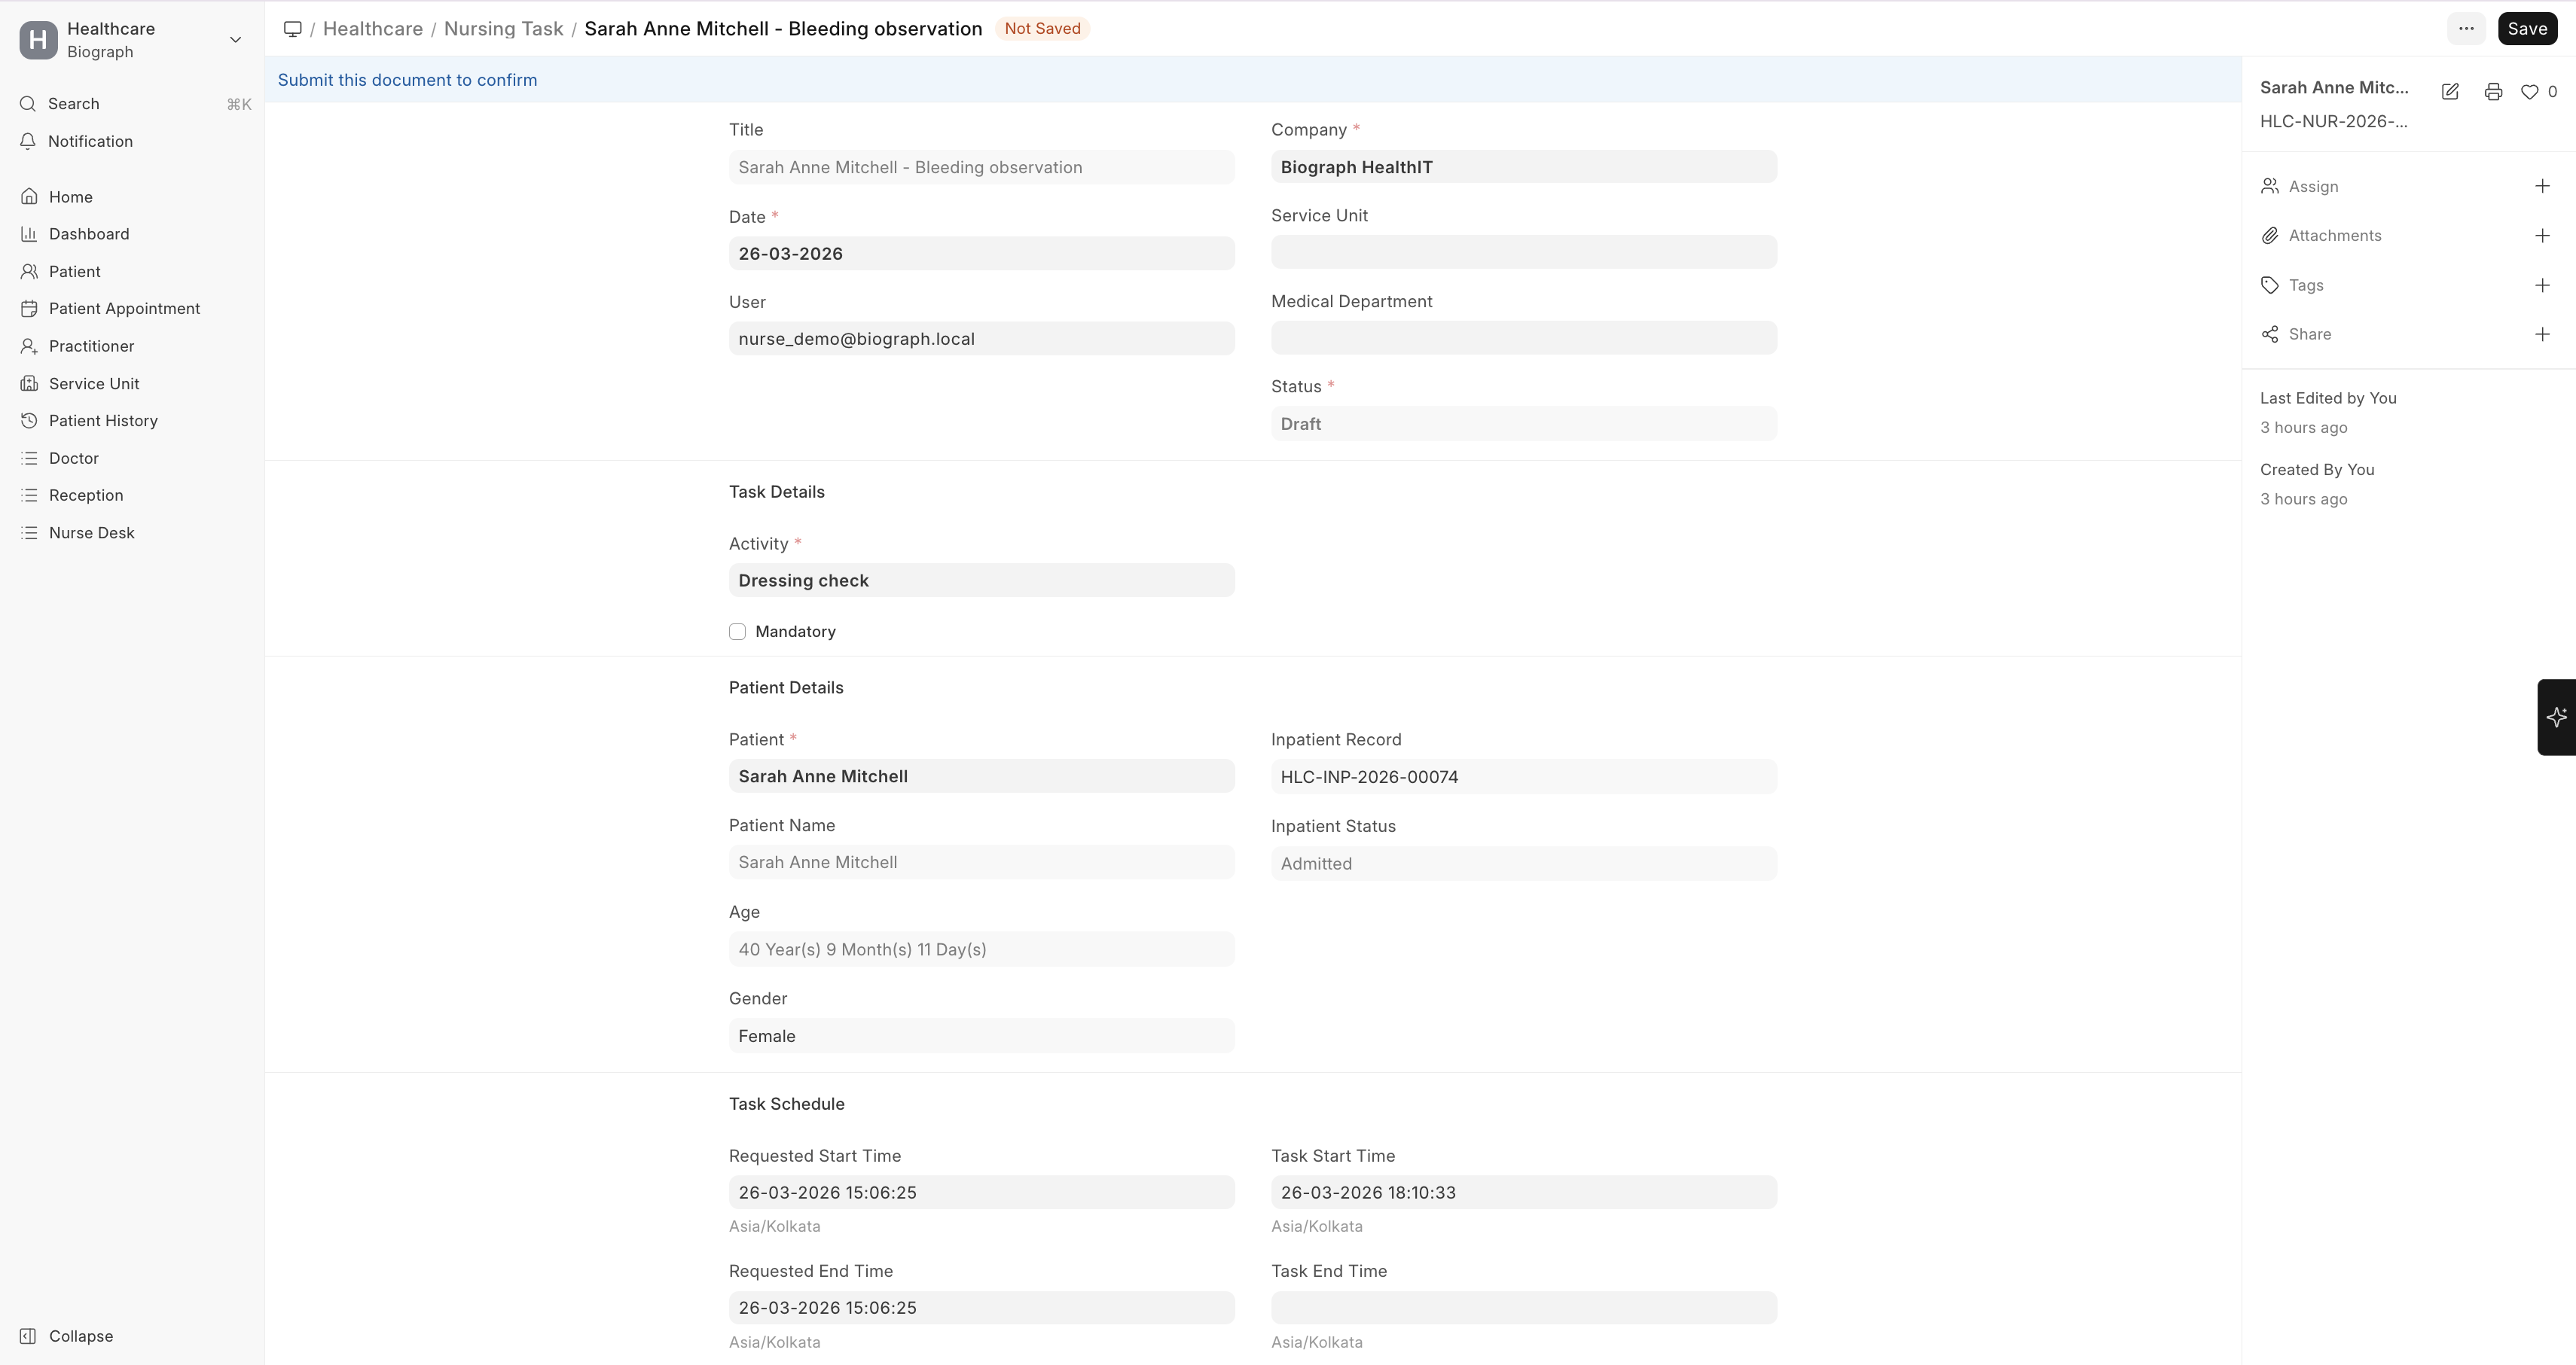This screenshot has height=1365, width=2576.
Task: Add a tag using Tags plus icon
Action: point(2542,285)
